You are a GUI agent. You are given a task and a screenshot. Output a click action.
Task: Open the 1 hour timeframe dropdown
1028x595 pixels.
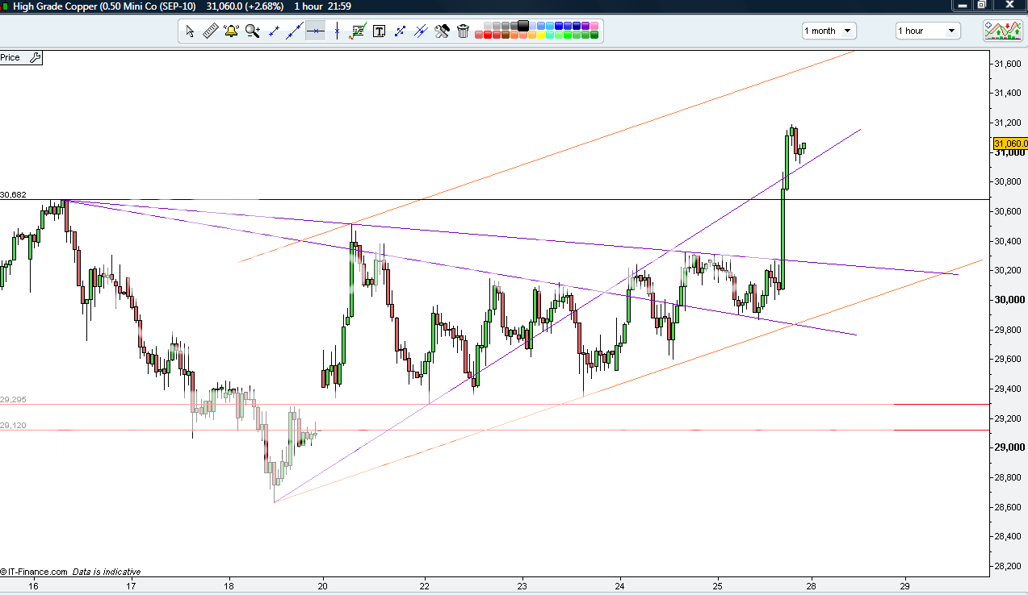928,31
